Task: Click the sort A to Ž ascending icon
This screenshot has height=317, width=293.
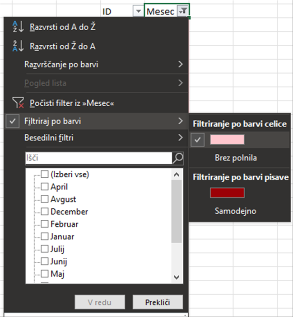Action: [18, 27]
